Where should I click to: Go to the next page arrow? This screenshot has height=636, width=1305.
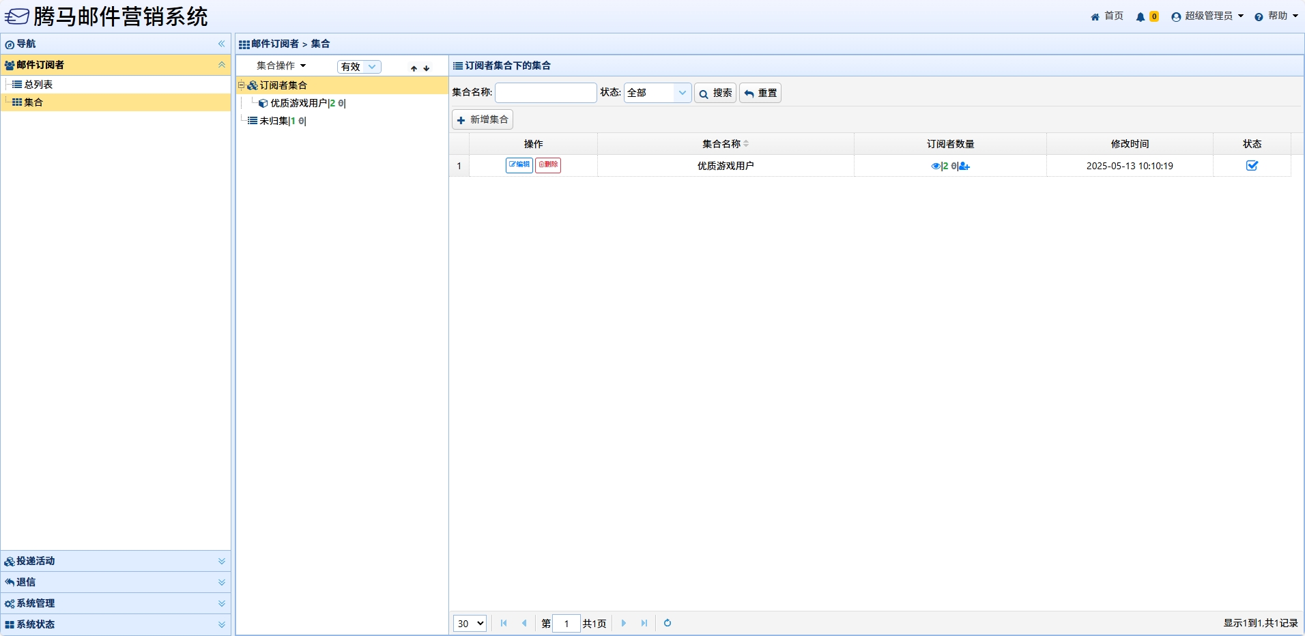[x=624, y=623]
